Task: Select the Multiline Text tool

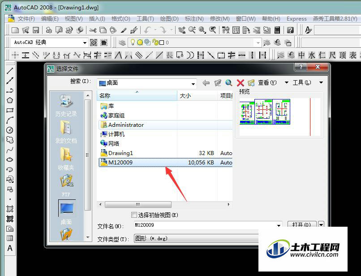Action: click(10, 248)
